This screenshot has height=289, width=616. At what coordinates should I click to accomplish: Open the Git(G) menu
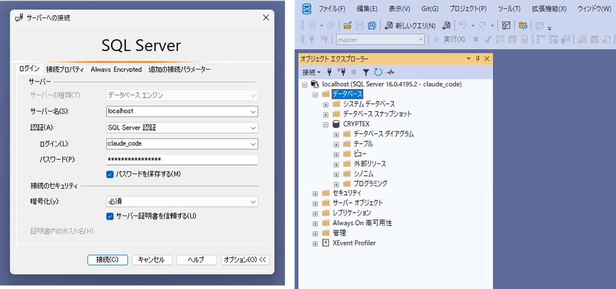430,9
